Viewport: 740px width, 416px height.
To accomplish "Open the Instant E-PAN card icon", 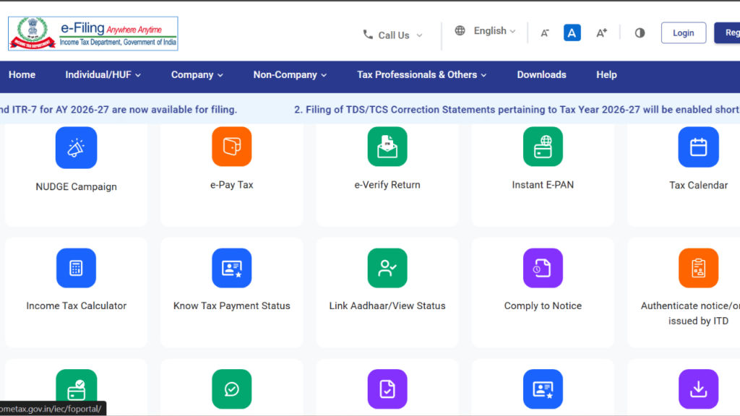I will 543,146.
